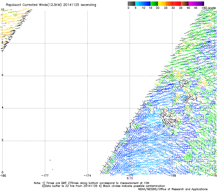The width and height of the screenshot is (217, 191).
Task: Click the orange 25-30 knots legend segment
Action: [169, 4]
